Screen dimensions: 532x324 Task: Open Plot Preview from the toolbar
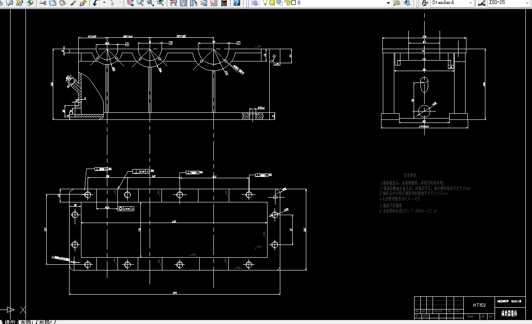(10, 3)
